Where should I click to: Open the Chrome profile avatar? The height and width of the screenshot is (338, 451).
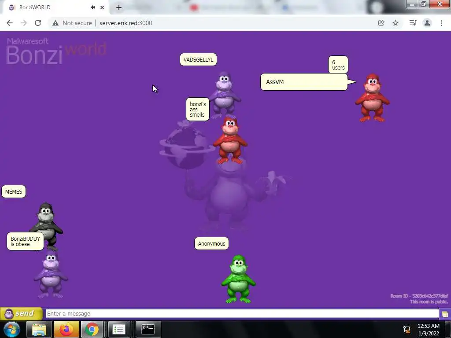427,23
